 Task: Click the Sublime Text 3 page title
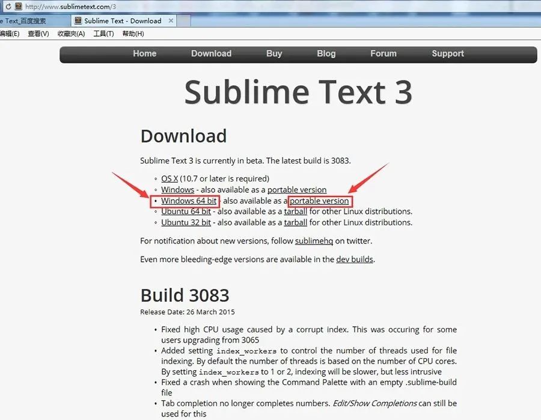298,92
